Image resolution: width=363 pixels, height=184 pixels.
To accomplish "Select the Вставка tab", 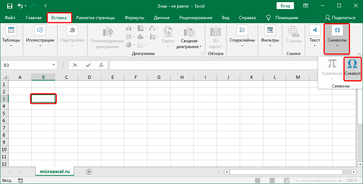I will (59, 18).
